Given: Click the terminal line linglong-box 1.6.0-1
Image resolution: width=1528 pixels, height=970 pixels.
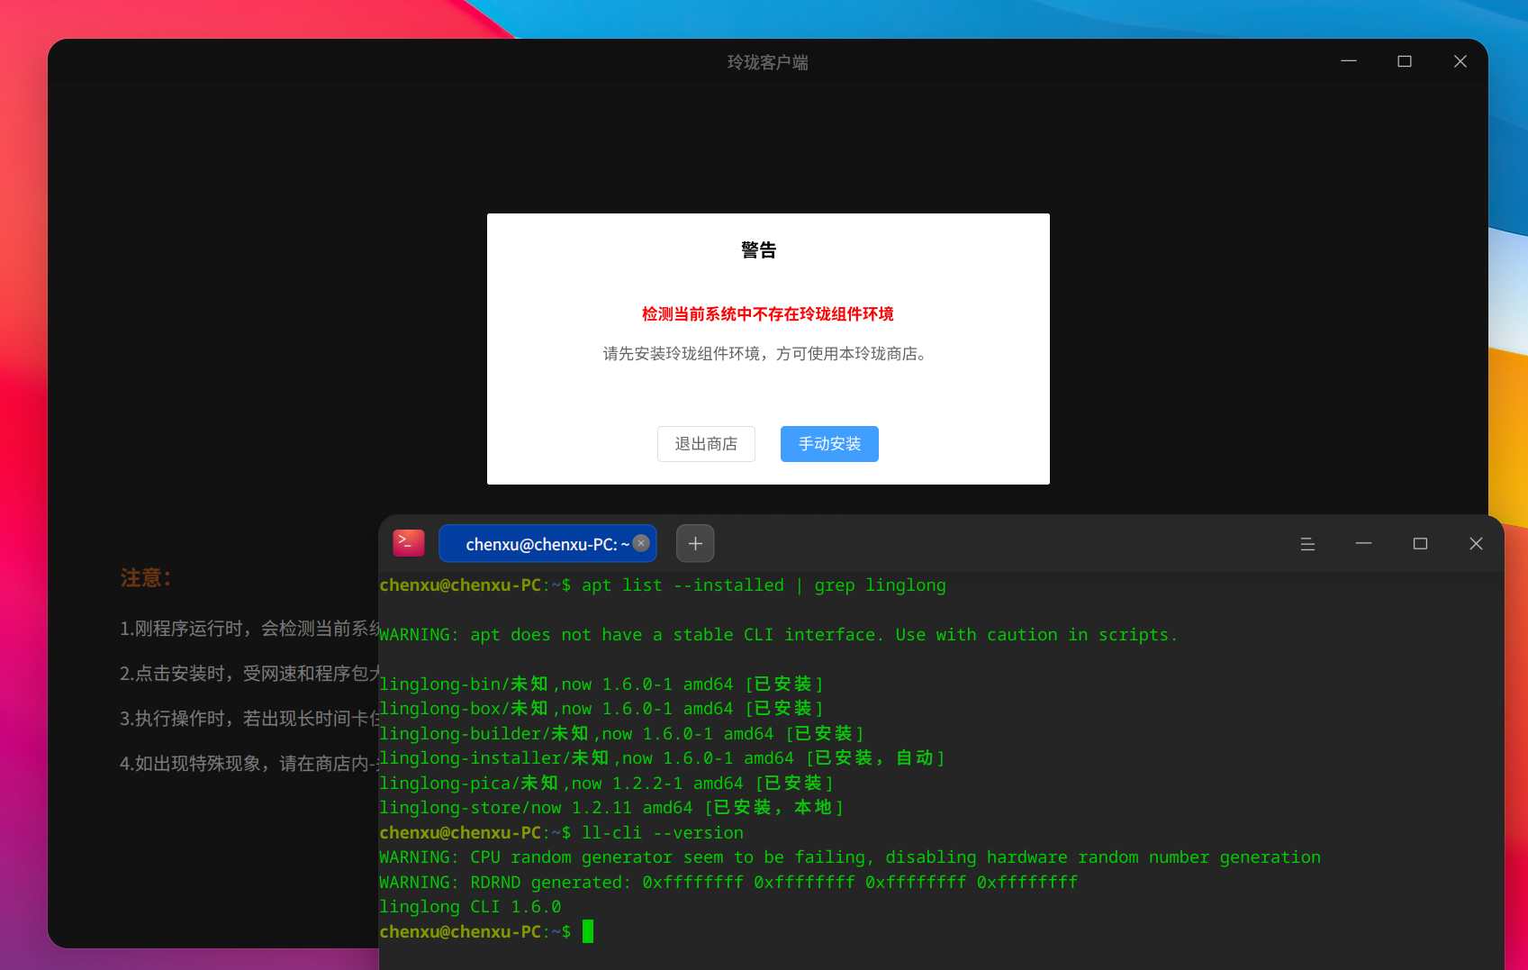Looking at the screenshot, I should 601,709.
